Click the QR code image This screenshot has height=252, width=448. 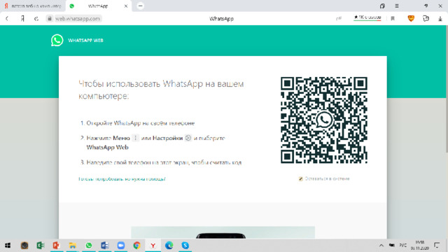[x=323, y=120]
